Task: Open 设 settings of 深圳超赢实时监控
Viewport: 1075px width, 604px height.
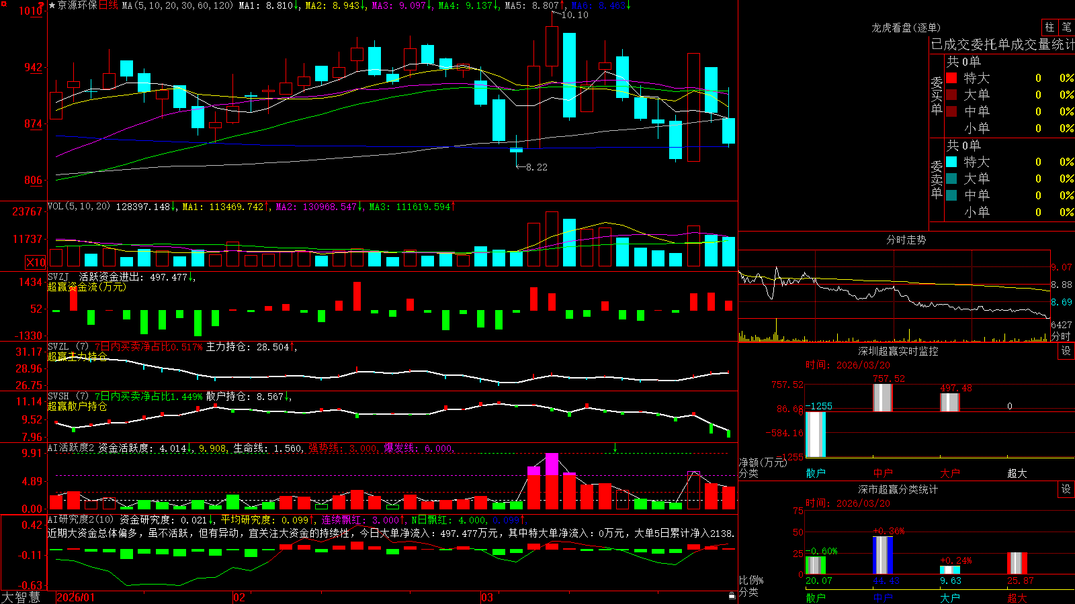Action: click(1066, 351)
